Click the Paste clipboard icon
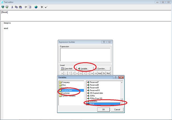This screenshot has width=172, height=120. click(x=20, y=7)
